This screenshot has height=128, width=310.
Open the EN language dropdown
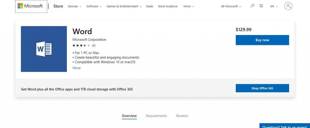[x=274, y=6]
